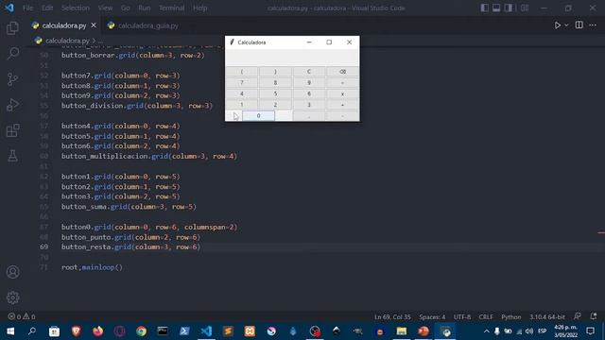Image resolution: width=605 pixels, height=340 pixels.
Task: Open the Windows Start menu
Action: (10, 331)
